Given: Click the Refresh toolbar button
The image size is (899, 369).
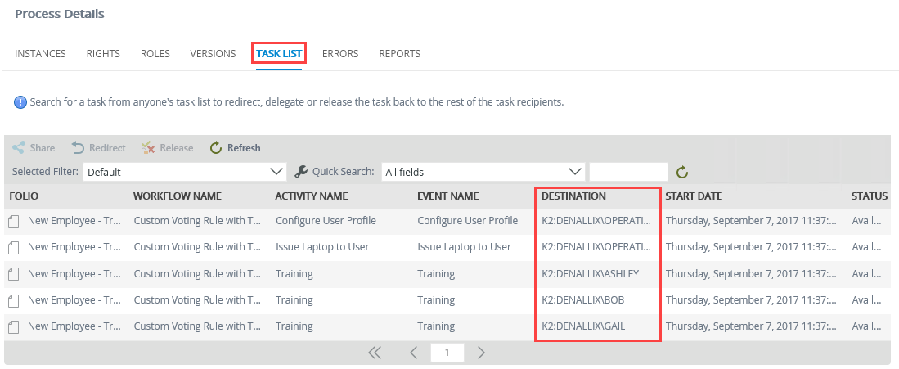Looking at the screenshot, I should 235,147.
